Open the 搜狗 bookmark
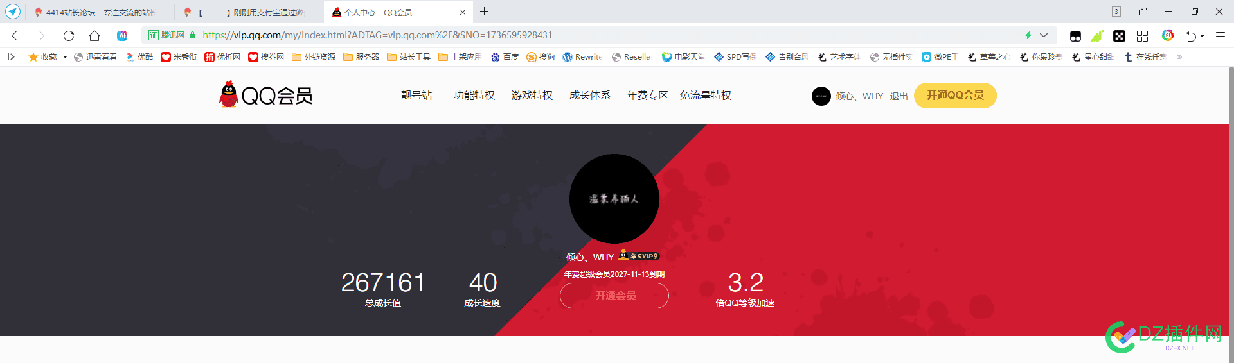 (x=541, y=57)
